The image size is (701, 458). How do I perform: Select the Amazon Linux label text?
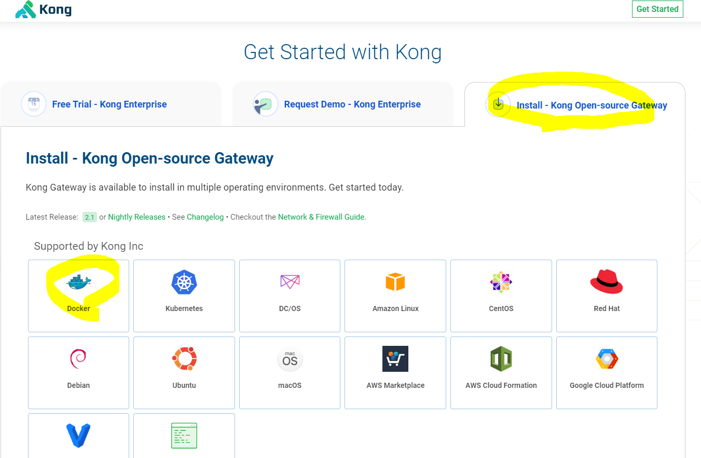click(395, 308)
